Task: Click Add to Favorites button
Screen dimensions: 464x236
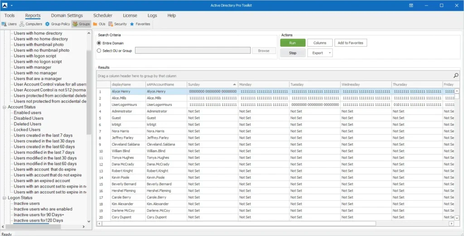Action: click(351, 43)
